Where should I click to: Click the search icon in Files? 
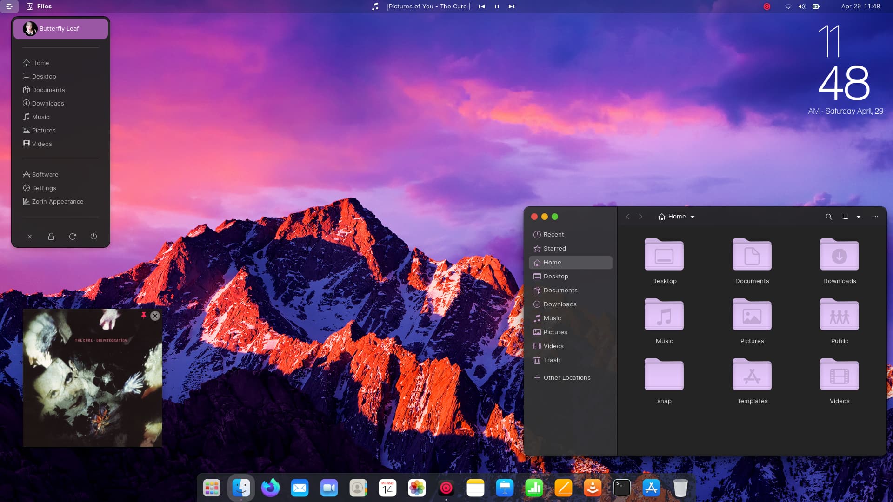point(828,217)
